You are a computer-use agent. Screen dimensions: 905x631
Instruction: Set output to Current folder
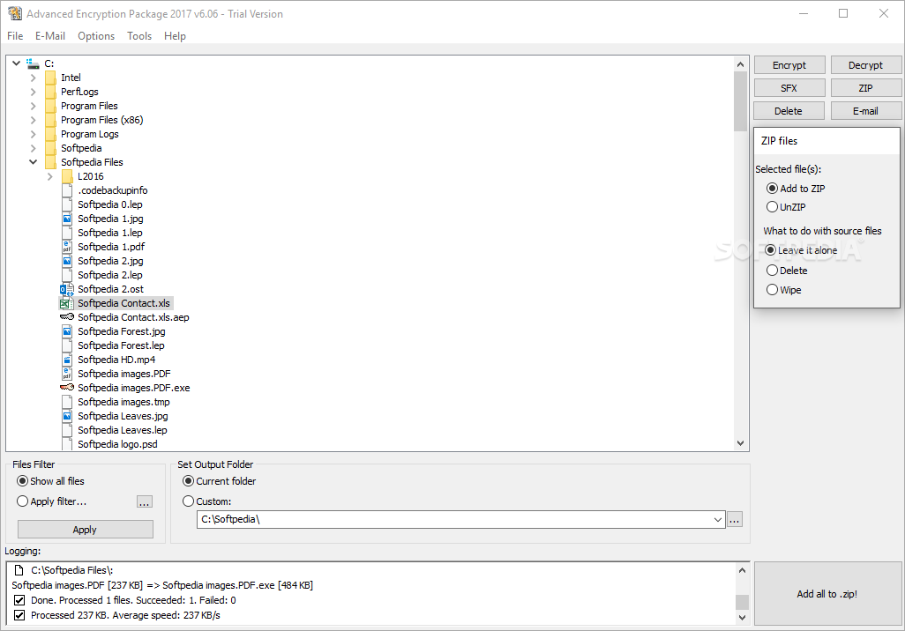(x=188, y=481)
